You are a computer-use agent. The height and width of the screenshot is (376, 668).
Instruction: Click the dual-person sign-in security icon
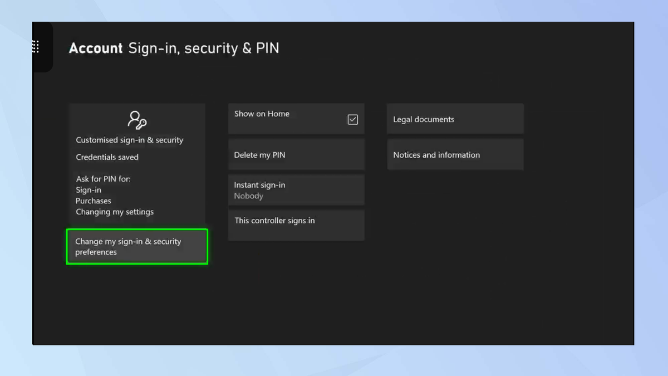click(137, 119)
